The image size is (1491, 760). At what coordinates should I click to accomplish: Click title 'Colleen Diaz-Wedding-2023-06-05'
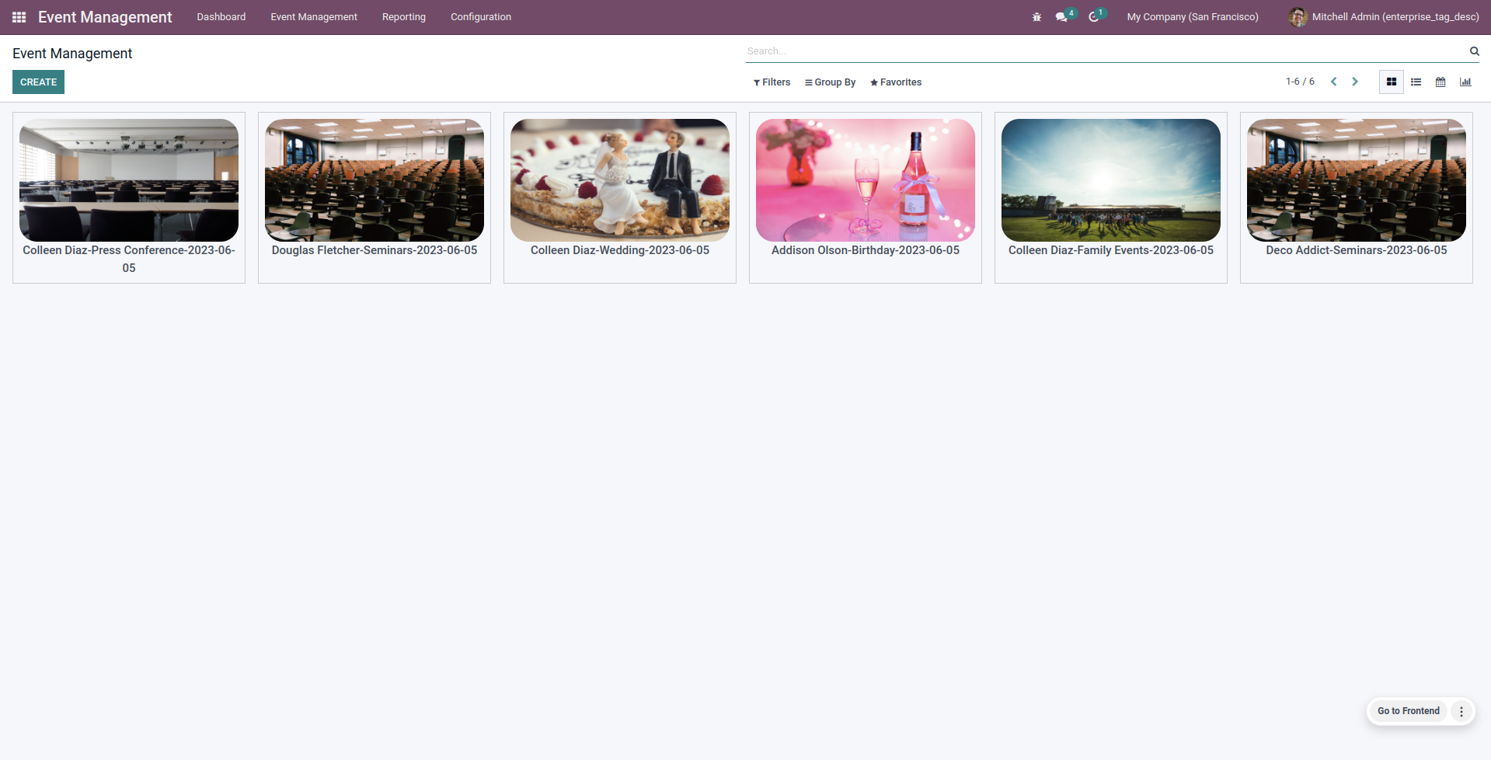[620, 250]
